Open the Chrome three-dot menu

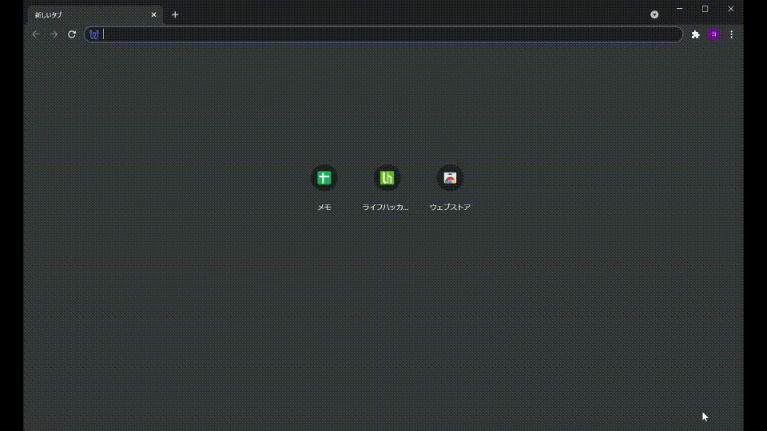point(732,34)
